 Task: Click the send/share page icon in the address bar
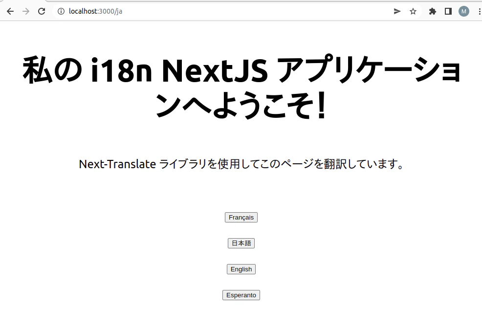click(x=397, y=11)
